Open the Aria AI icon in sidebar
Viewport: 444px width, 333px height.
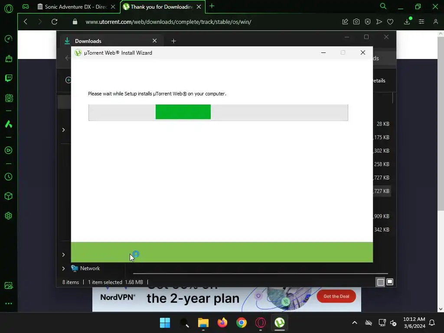coord(9,124)
